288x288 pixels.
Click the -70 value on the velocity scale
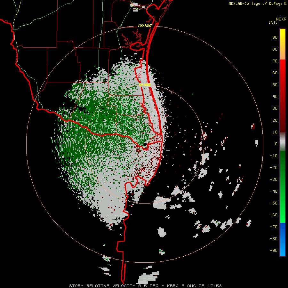pos(274,227)
